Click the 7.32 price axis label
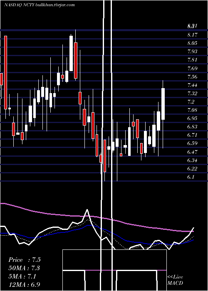208x291 pixels. click(192, 93)
